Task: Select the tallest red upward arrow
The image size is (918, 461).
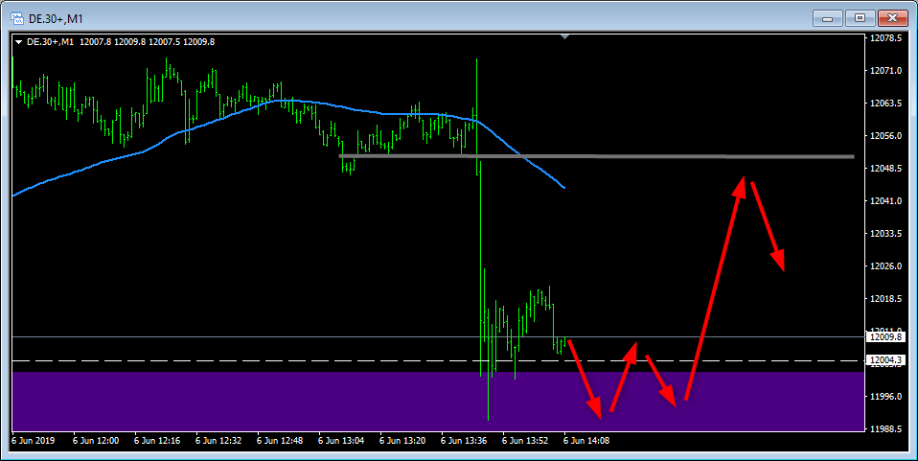Action: point(714,286)
